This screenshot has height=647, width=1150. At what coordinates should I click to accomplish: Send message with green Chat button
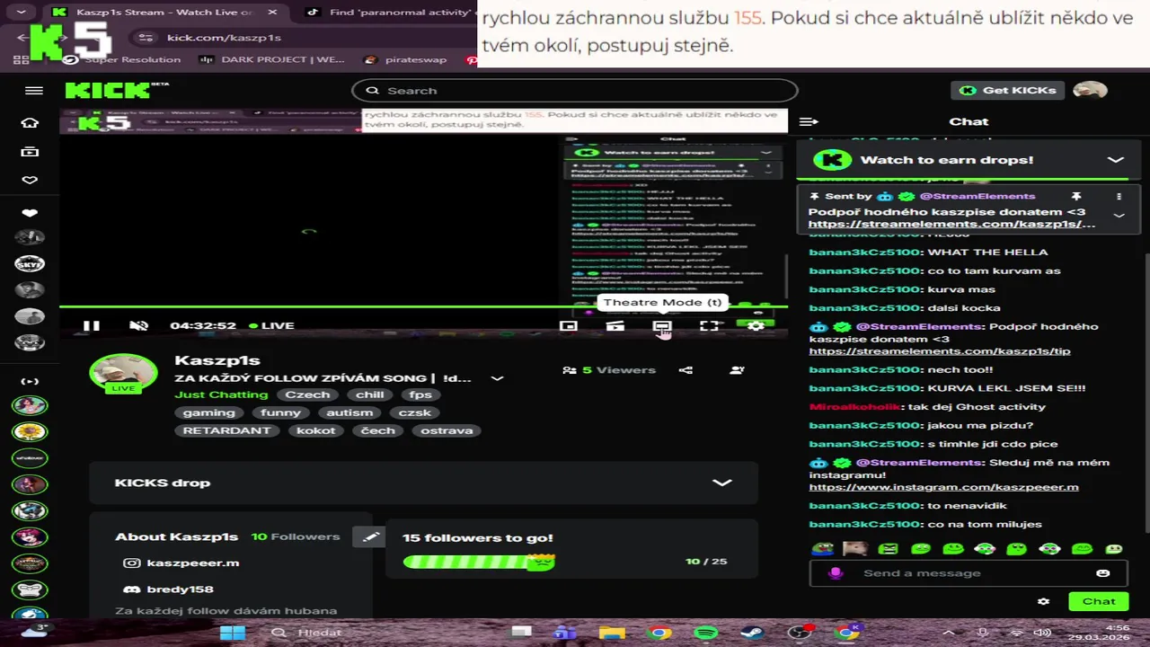click(1098, 602)
